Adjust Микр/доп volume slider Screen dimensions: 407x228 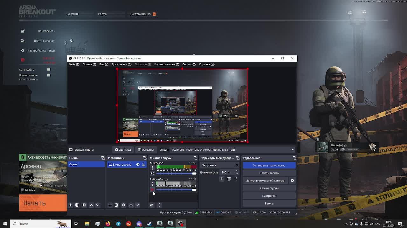point(176,174)
